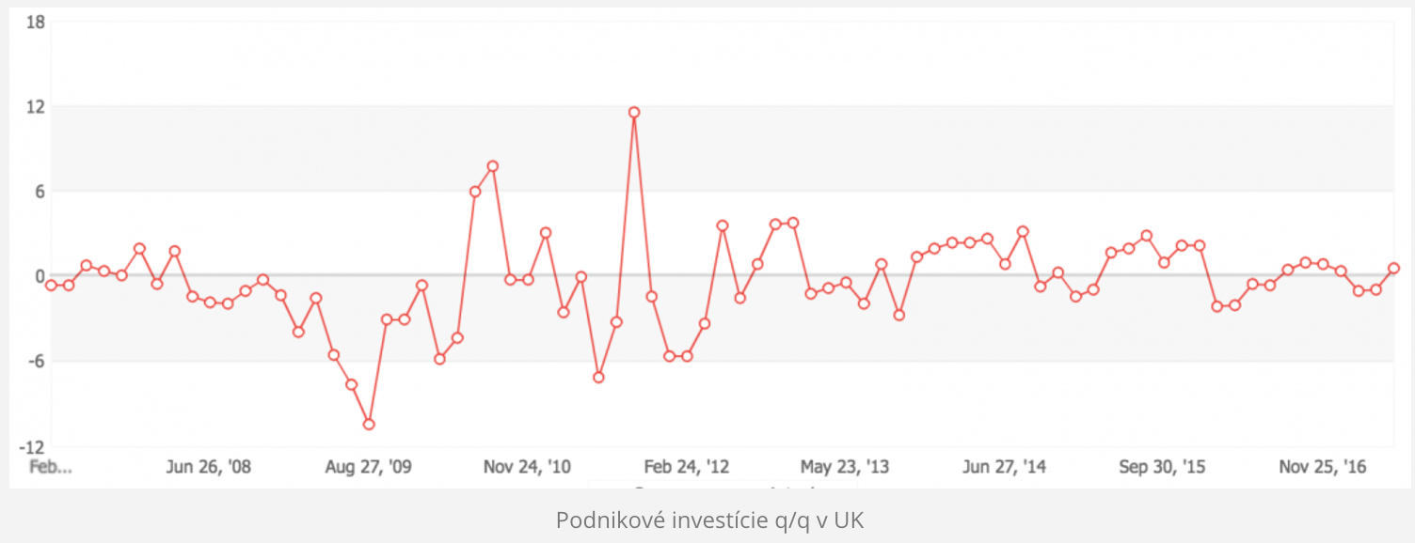Click the y-axis label 6

pos(40,192)
